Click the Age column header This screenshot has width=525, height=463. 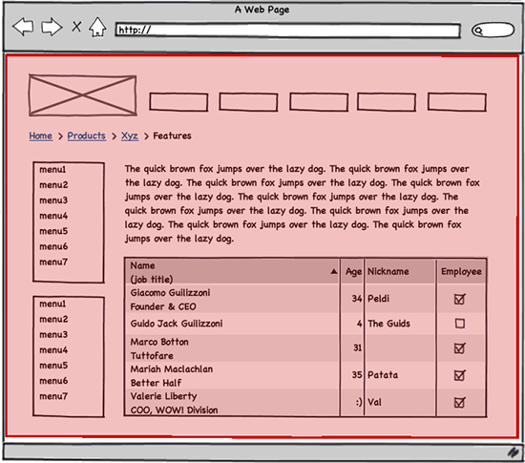point(353,271)
